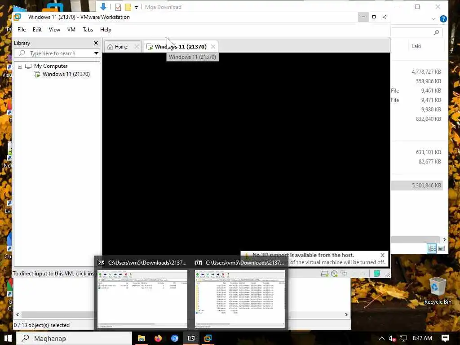The image size is (460, 345).
Task: Click the 7-Zip taskbar icon
Action: tap(191, 338)
